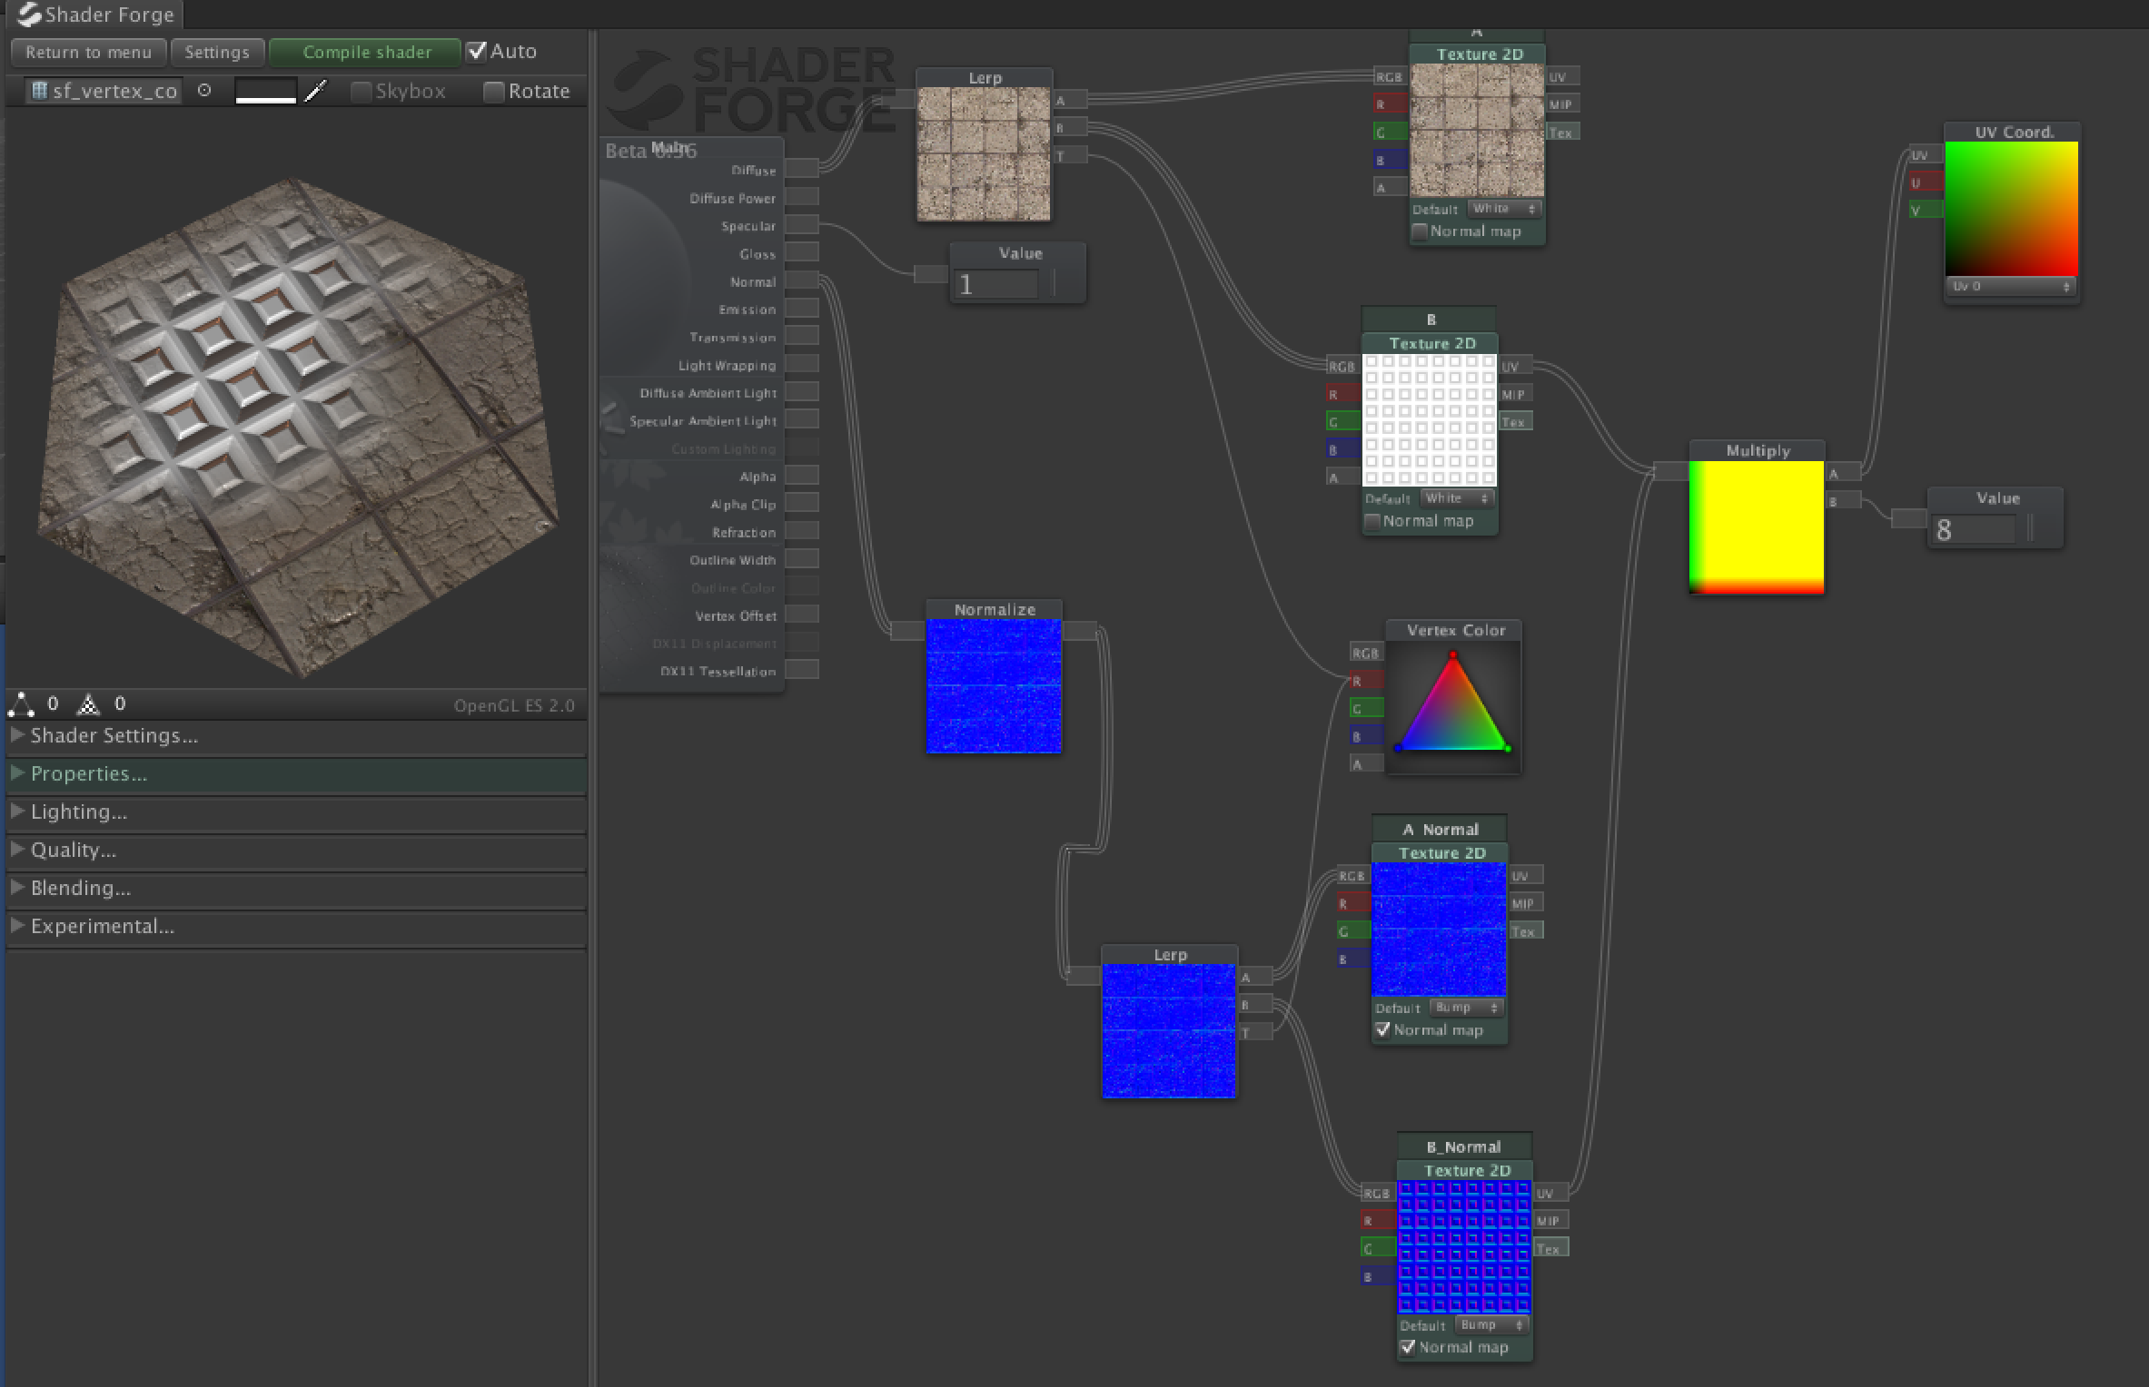The image size is (2149, 1387).
Task: Enable the Rotate preview checkbox
Action: pos(493,92)
